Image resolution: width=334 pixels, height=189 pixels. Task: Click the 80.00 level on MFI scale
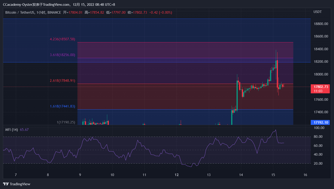click(x=318, y=137)
